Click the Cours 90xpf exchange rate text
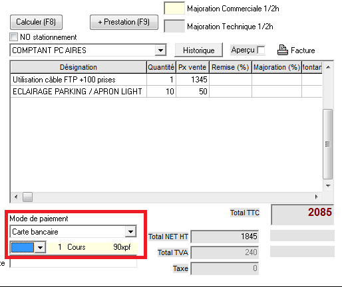 click(x=99, y=247)
